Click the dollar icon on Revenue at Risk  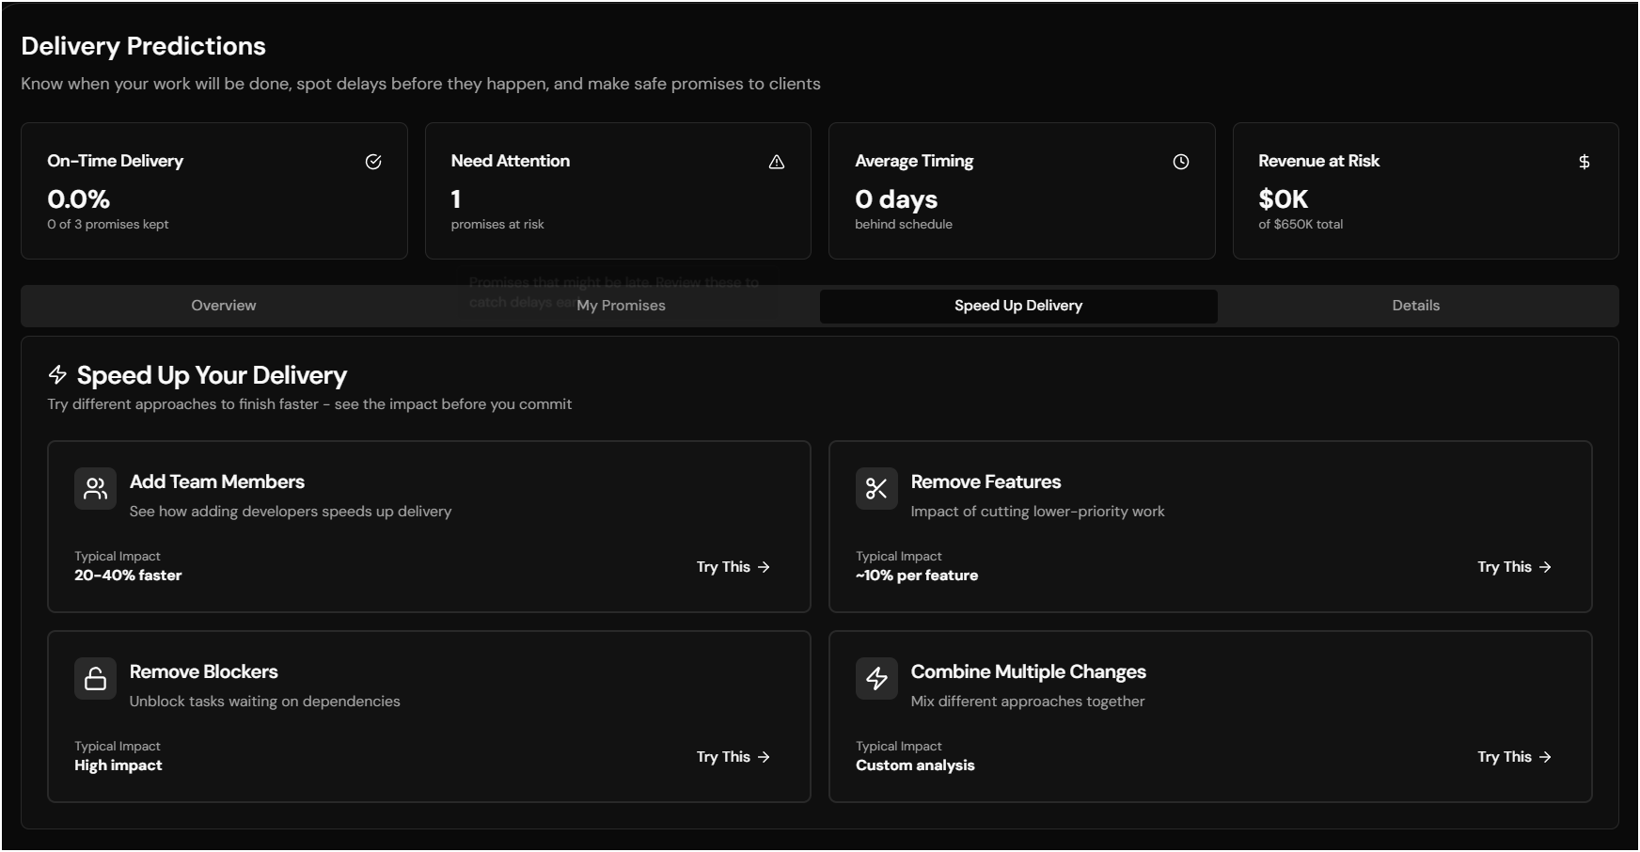tap(1585, 162)
